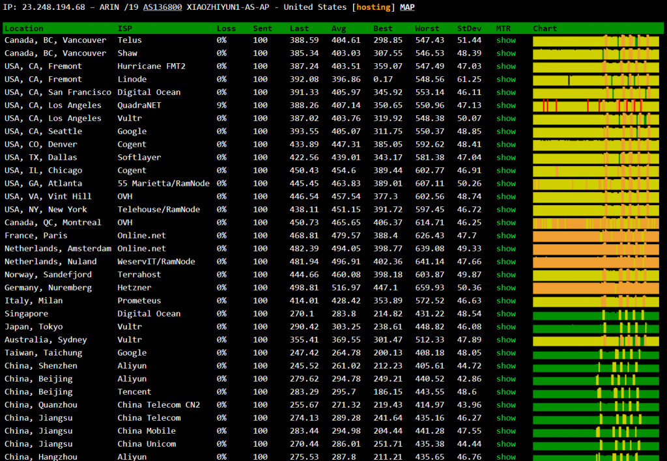Show MTR for Singapore Digital Ocean row
This screenshot has height=461, width=667.
coord(505,314)
